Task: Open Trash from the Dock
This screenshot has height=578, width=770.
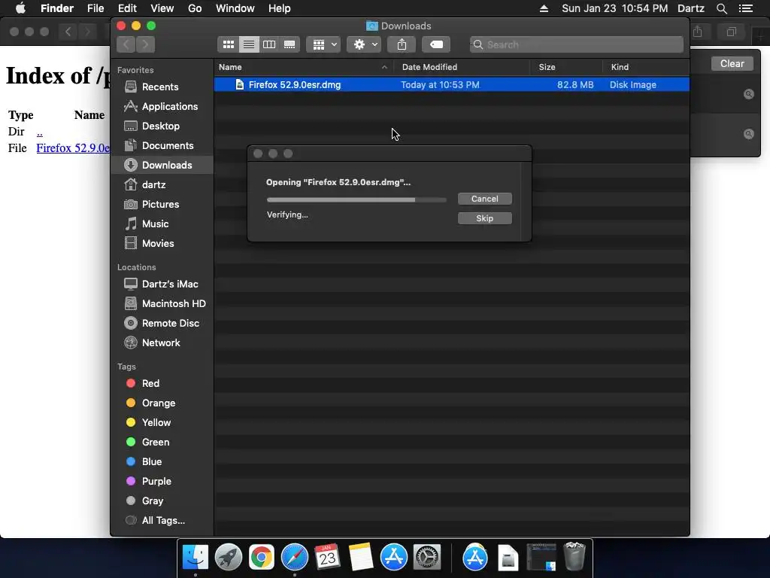Action: click(574, 556)
